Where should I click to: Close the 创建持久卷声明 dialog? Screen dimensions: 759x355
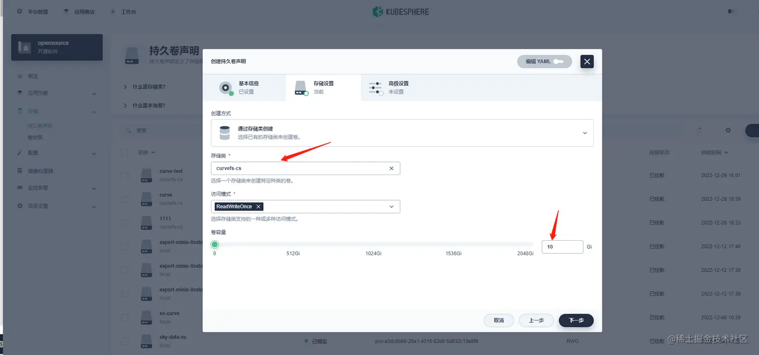click(x=587, y=62)
